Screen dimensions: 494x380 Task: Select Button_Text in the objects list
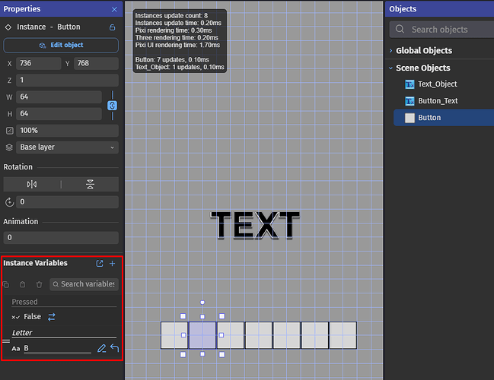tap(438, 101)
